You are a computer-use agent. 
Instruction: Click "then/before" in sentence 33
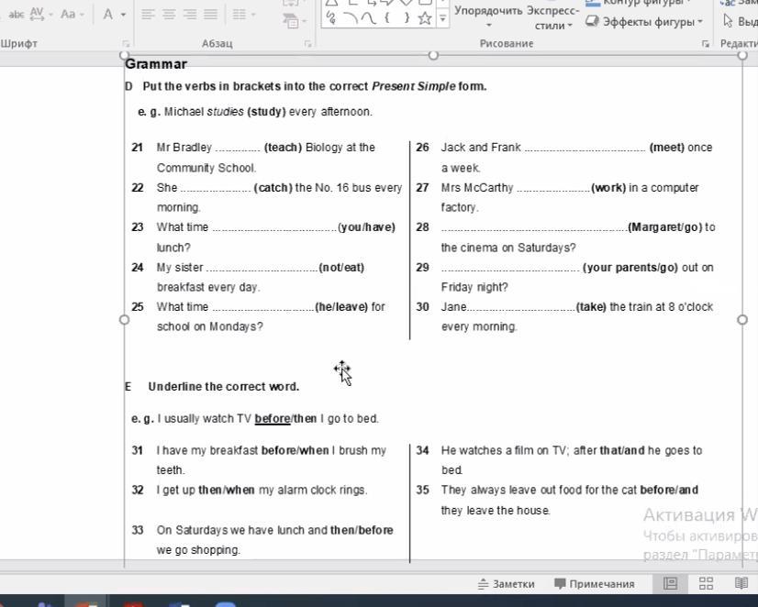coord(362,530)
